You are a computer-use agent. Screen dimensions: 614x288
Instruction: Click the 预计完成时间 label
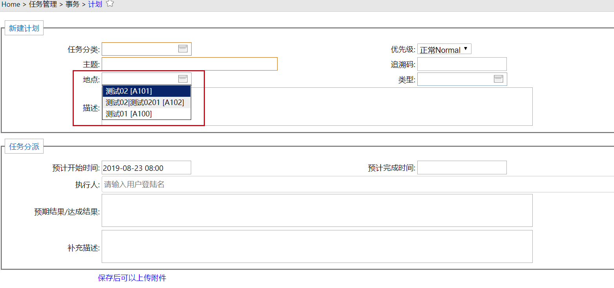click(392, 168)
